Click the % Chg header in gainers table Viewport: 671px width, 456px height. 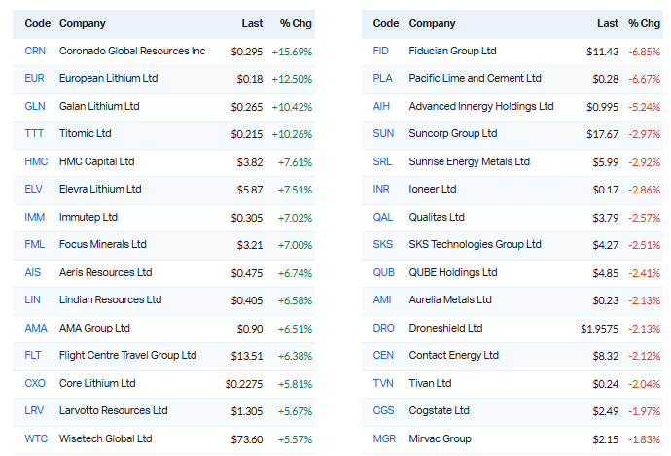(296, 23)
